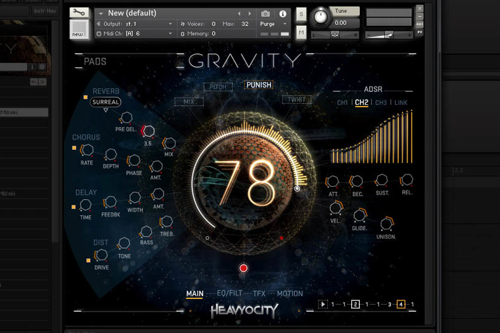The image size is (500, 333).
Task: Click the reverb MIX knob
Action: point(169,143)
